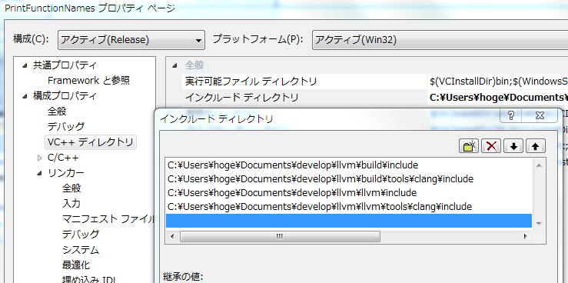Select 全般 under リンカー

(x=71, y=188)
